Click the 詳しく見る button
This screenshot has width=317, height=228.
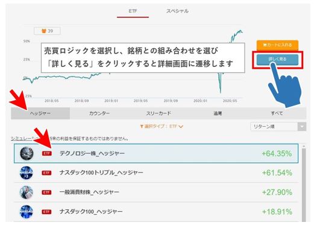tap(278, 59)
